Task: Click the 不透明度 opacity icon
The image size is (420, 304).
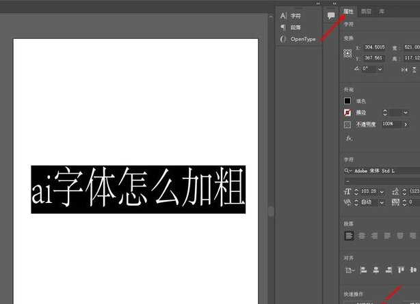Action: pos(347,125)
